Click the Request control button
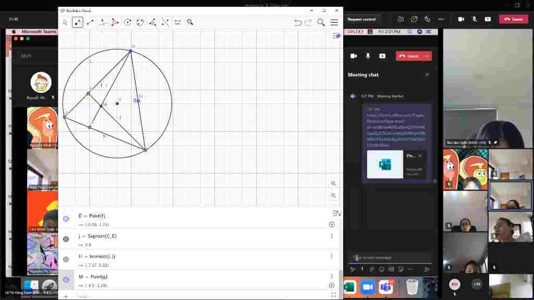The width and height of the screenshot is (534, 300). 361,19
